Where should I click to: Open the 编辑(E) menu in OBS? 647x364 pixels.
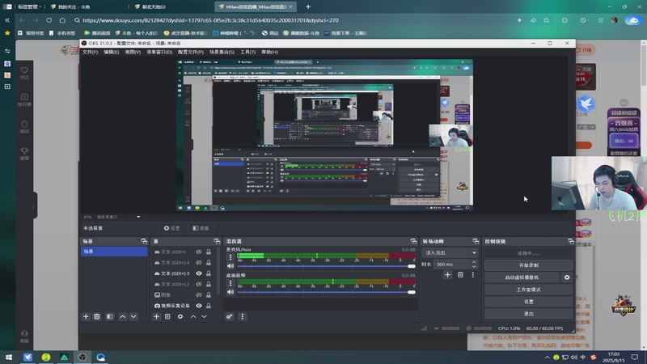click(111, 52)
